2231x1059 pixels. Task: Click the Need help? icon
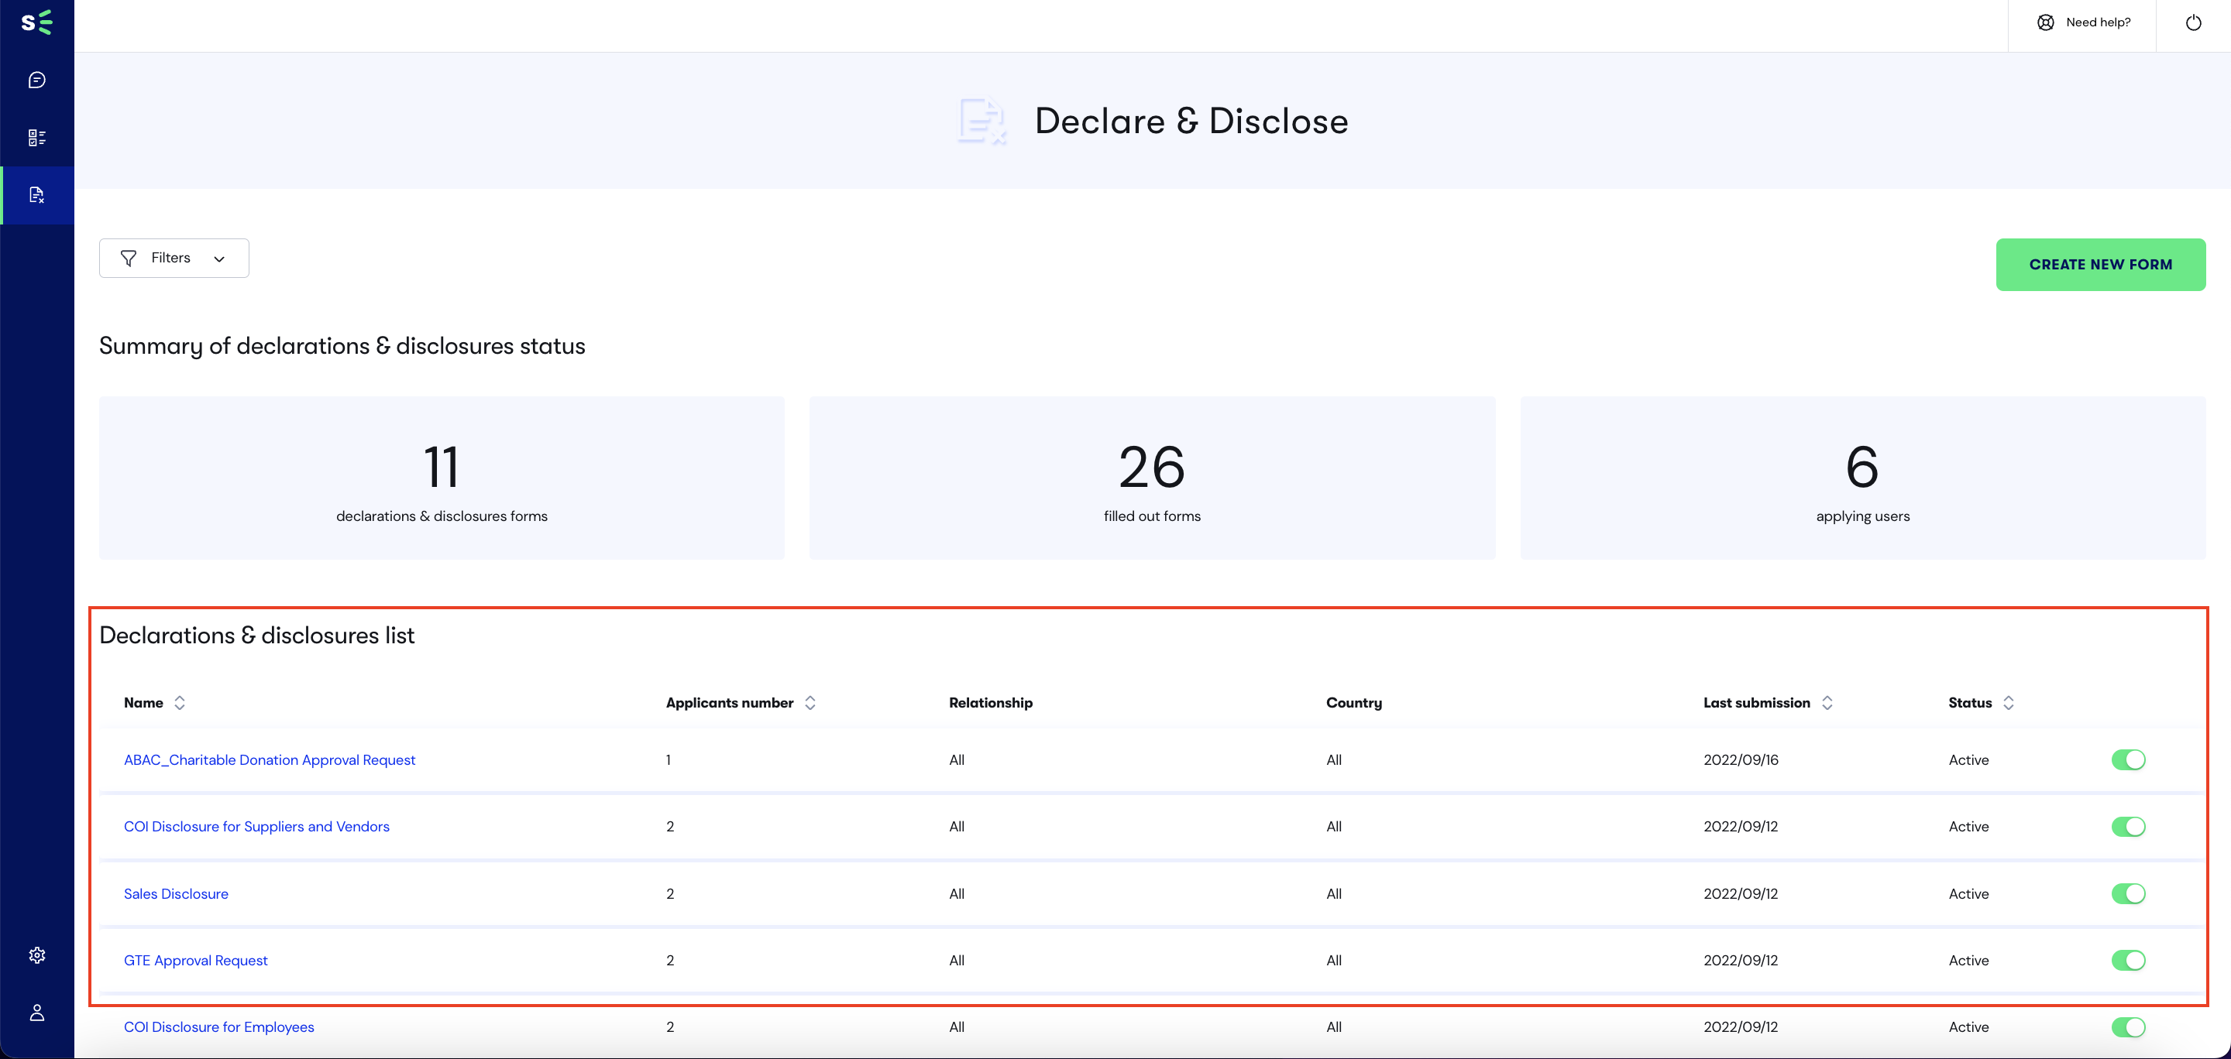click(x=2046, y=22)
